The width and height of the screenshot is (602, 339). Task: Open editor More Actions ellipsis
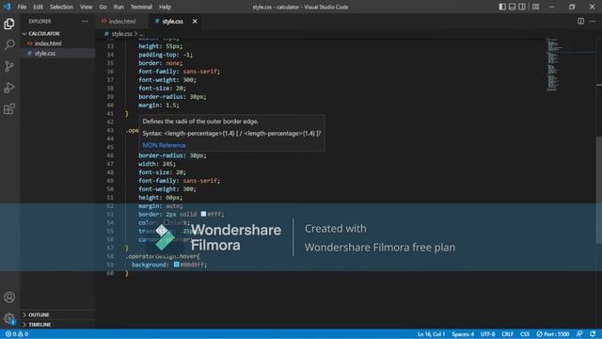click(x=593, y=21)
